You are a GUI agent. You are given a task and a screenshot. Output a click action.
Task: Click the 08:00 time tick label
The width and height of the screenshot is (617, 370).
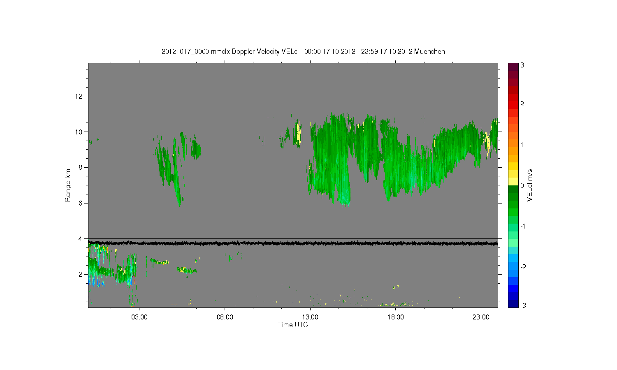[x=225, y=317]
